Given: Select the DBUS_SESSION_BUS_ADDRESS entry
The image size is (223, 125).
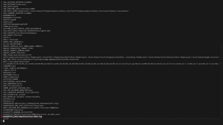Looking at the screenshot, I should [x=31, y=108].
